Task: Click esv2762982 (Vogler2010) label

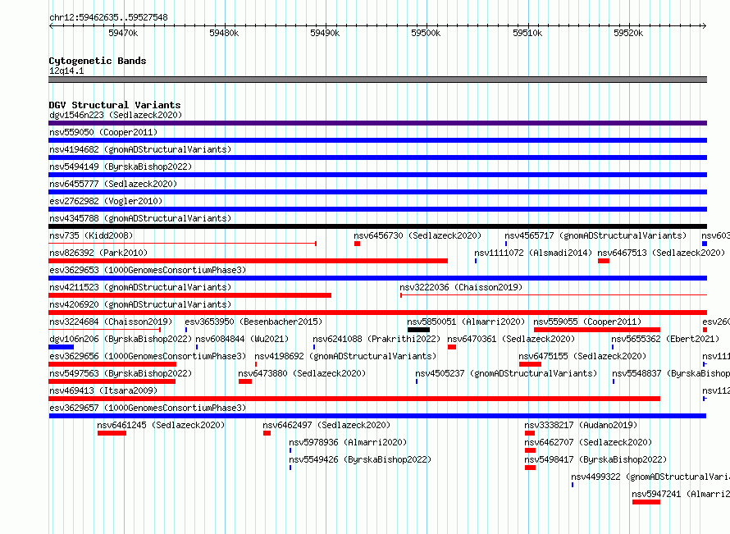Action: [x=106, y=201]
